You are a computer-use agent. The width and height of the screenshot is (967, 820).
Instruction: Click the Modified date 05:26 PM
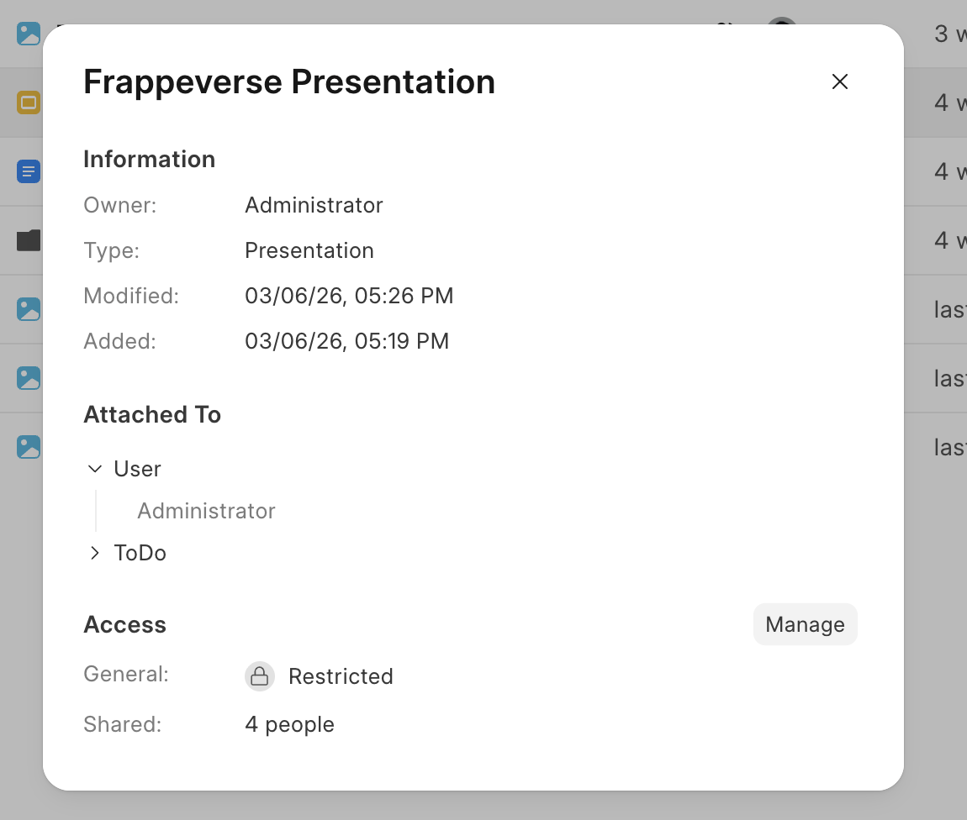[x=349, y=296]
